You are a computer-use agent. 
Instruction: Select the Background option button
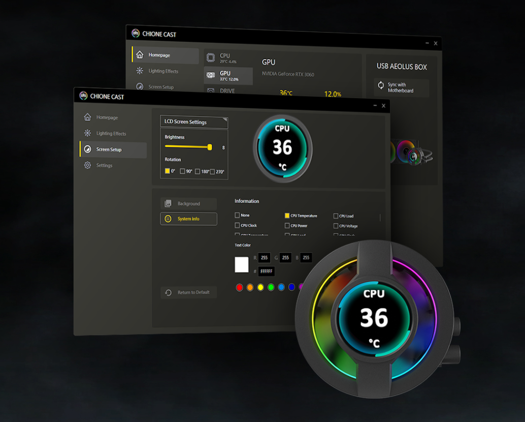click(188, 203)
